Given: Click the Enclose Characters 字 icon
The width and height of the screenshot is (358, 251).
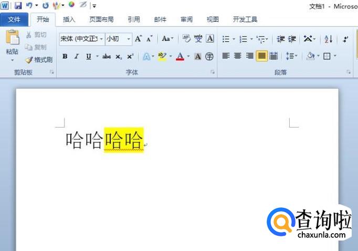Looking at the screenshot, I should [209, 56].
